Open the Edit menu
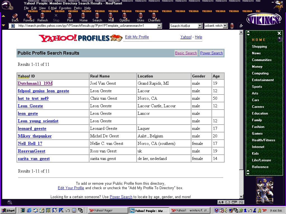Screen dimensions: 286x214 (x=34, y=8)
